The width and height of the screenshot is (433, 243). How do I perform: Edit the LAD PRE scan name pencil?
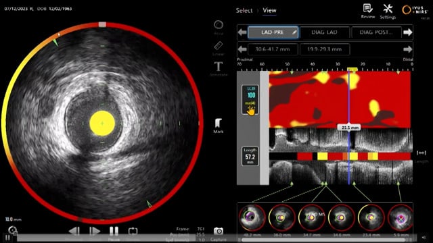tap(294, 32)
